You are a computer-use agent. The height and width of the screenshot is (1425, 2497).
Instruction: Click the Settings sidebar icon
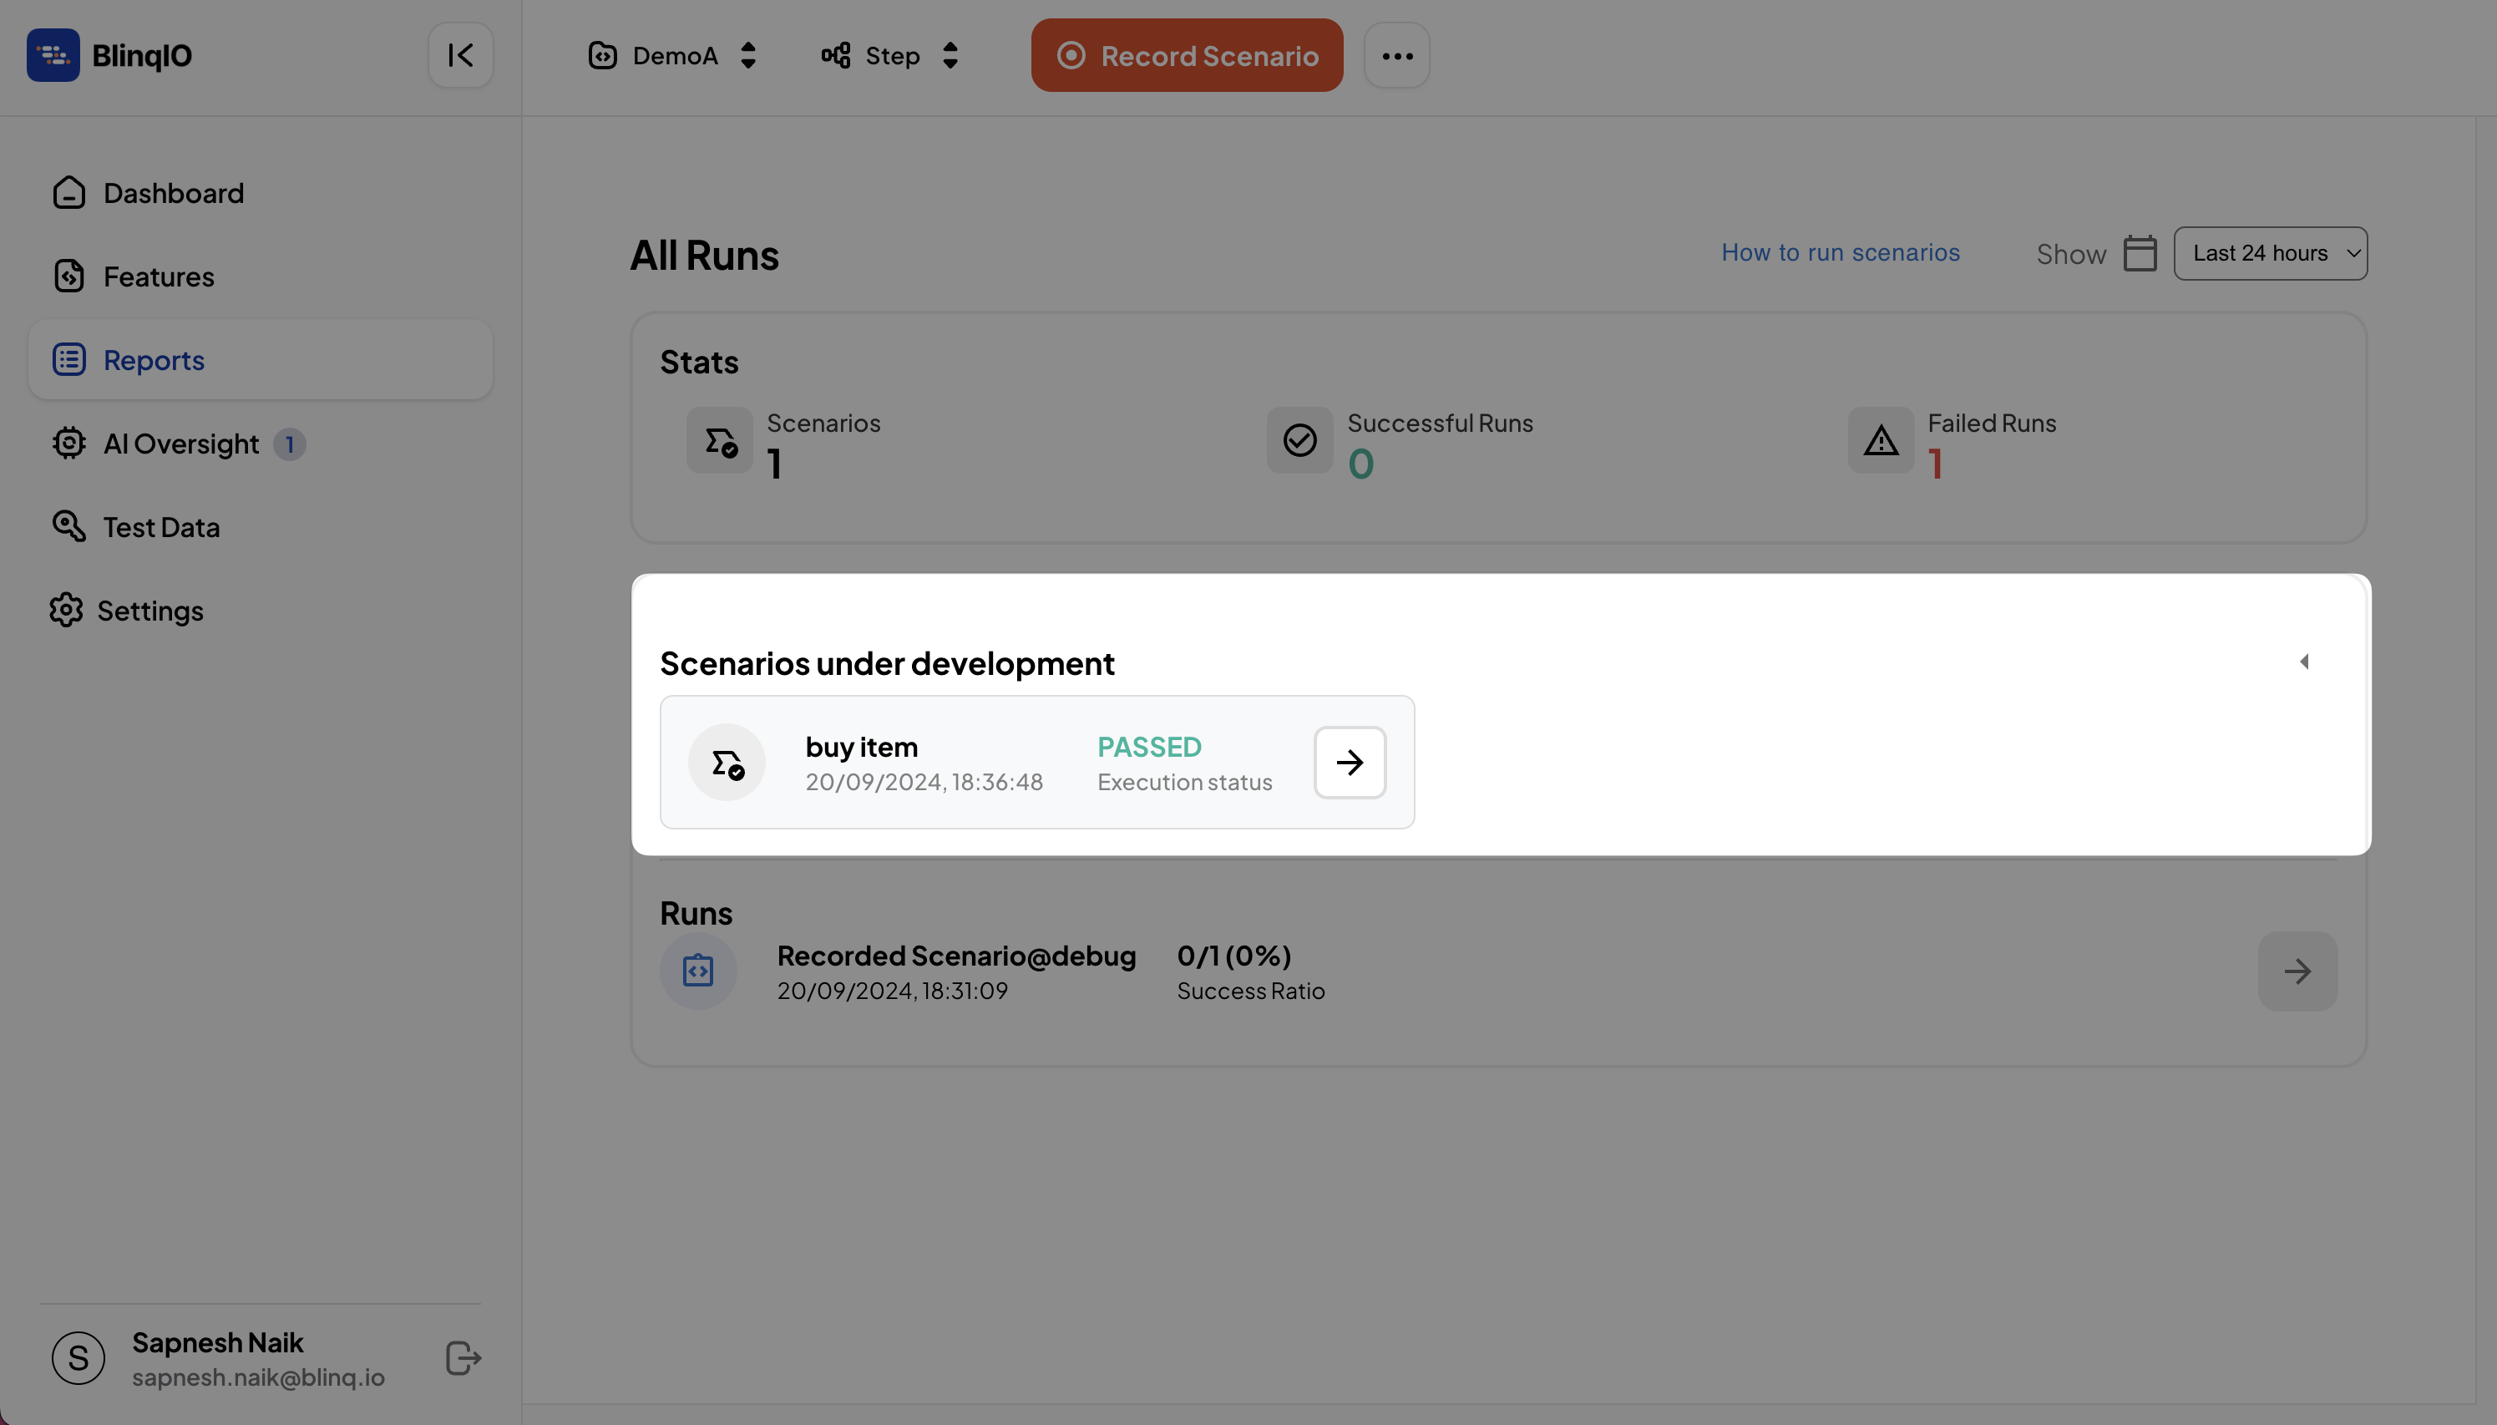point(67,611)
